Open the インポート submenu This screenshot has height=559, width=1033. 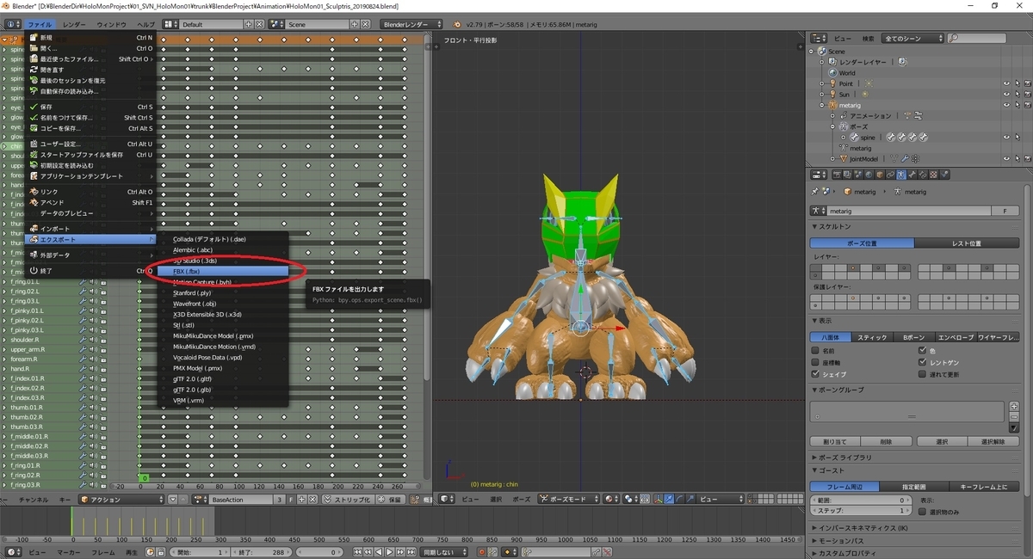[x=91, y=228]
